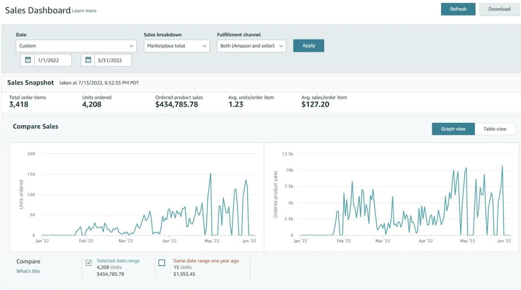This screenshot has width=521, height=290.
Task: Download the sales report
Action: (499, 9)
